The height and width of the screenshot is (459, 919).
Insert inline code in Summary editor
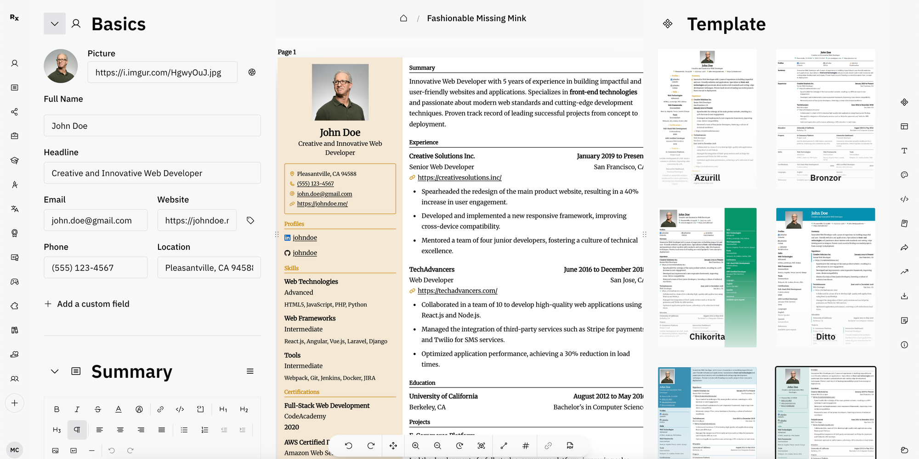pos(180,409)
